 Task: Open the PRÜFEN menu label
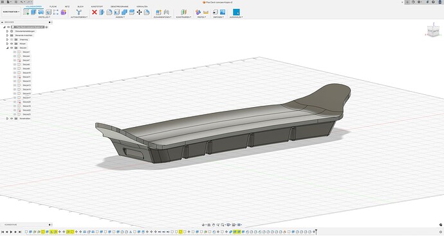[201, 17]
